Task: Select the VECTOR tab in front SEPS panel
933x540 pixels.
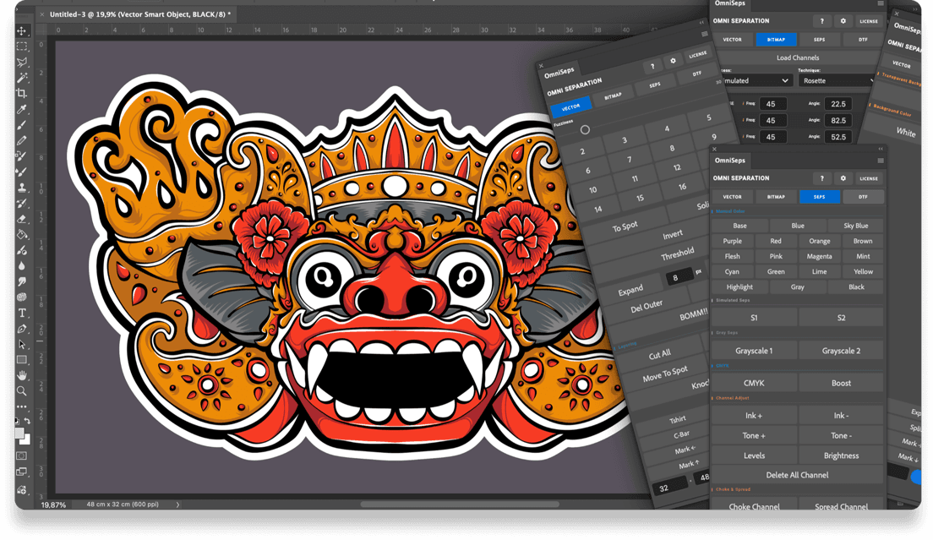Action: [x=732, y=196]
